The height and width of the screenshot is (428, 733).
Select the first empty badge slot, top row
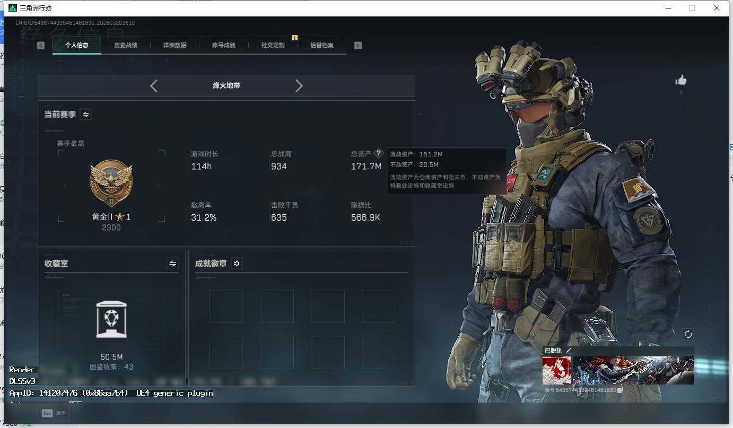(x=226, y=306)
